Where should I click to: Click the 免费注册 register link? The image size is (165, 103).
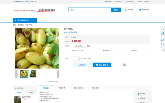33,2
